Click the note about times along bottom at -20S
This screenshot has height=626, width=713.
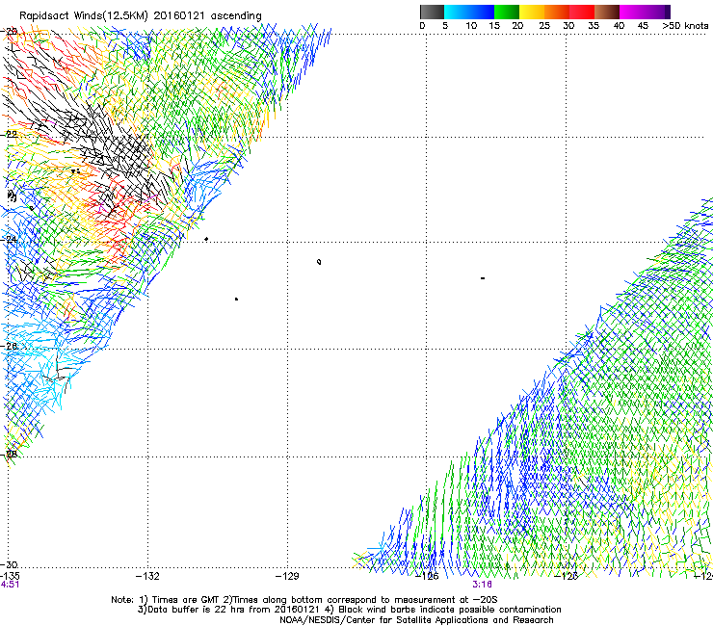(360, 600)
